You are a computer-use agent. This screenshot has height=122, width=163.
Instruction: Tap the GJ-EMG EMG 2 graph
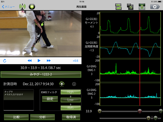(x=130, y=94)
